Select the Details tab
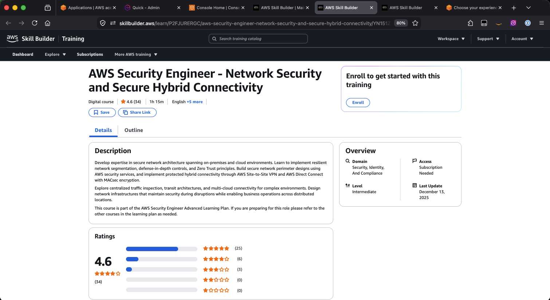 pos(103,130)
